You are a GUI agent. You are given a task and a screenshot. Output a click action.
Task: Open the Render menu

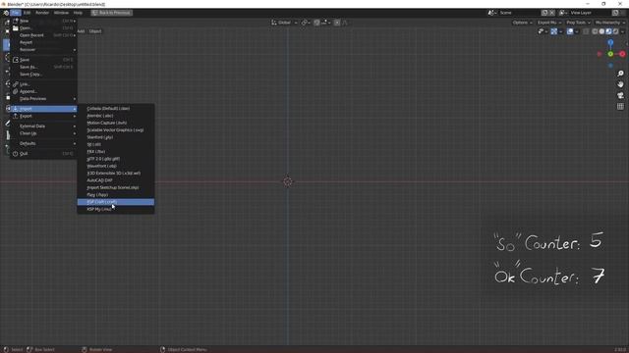coord(42,13)
